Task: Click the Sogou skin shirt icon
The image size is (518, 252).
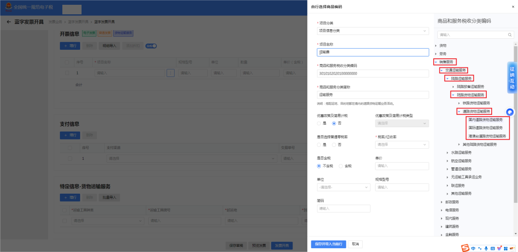Action: [x=499, y=248]
